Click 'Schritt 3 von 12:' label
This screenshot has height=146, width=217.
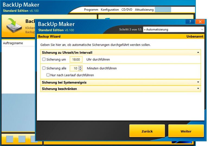[x=130, y=29]
